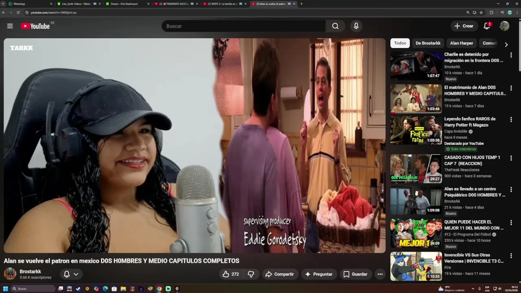Image resolution: width=521 pixels, height=293 pixels.
Task: Focus the YouTube Buscar search field
Action: tap(243, 26)
